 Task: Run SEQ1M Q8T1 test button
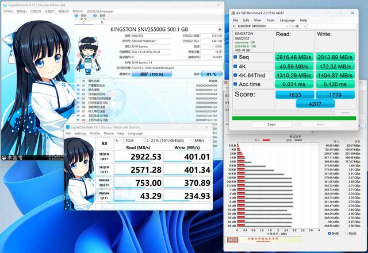[x=104, y=157]
